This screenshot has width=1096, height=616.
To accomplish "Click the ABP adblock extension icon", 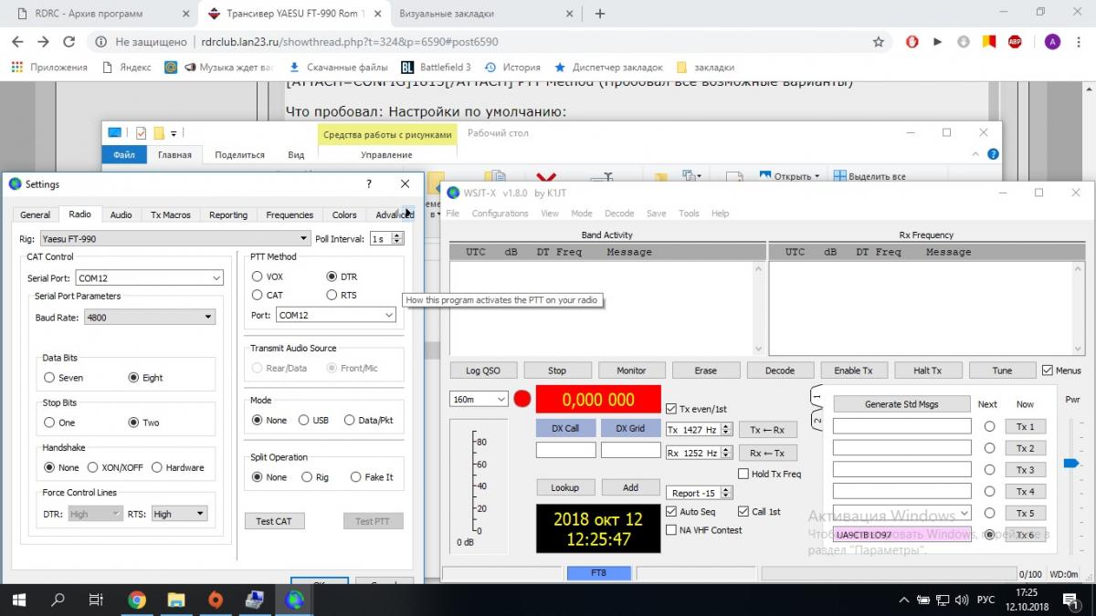I will coord(1014,42).
